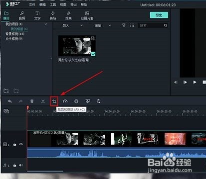
Task: Click the red playhead marker
Action: click(28, 107)
